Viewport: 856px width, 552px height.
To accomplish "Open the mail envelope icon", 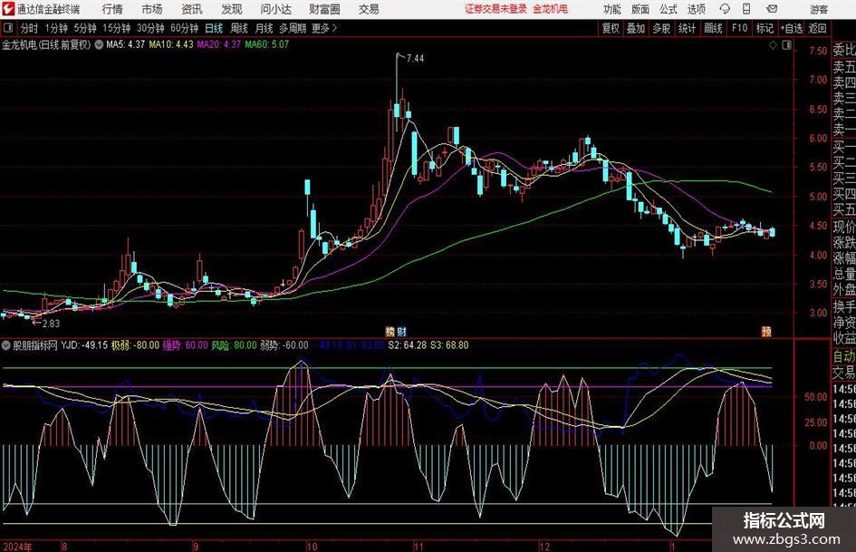I will 772,9.
